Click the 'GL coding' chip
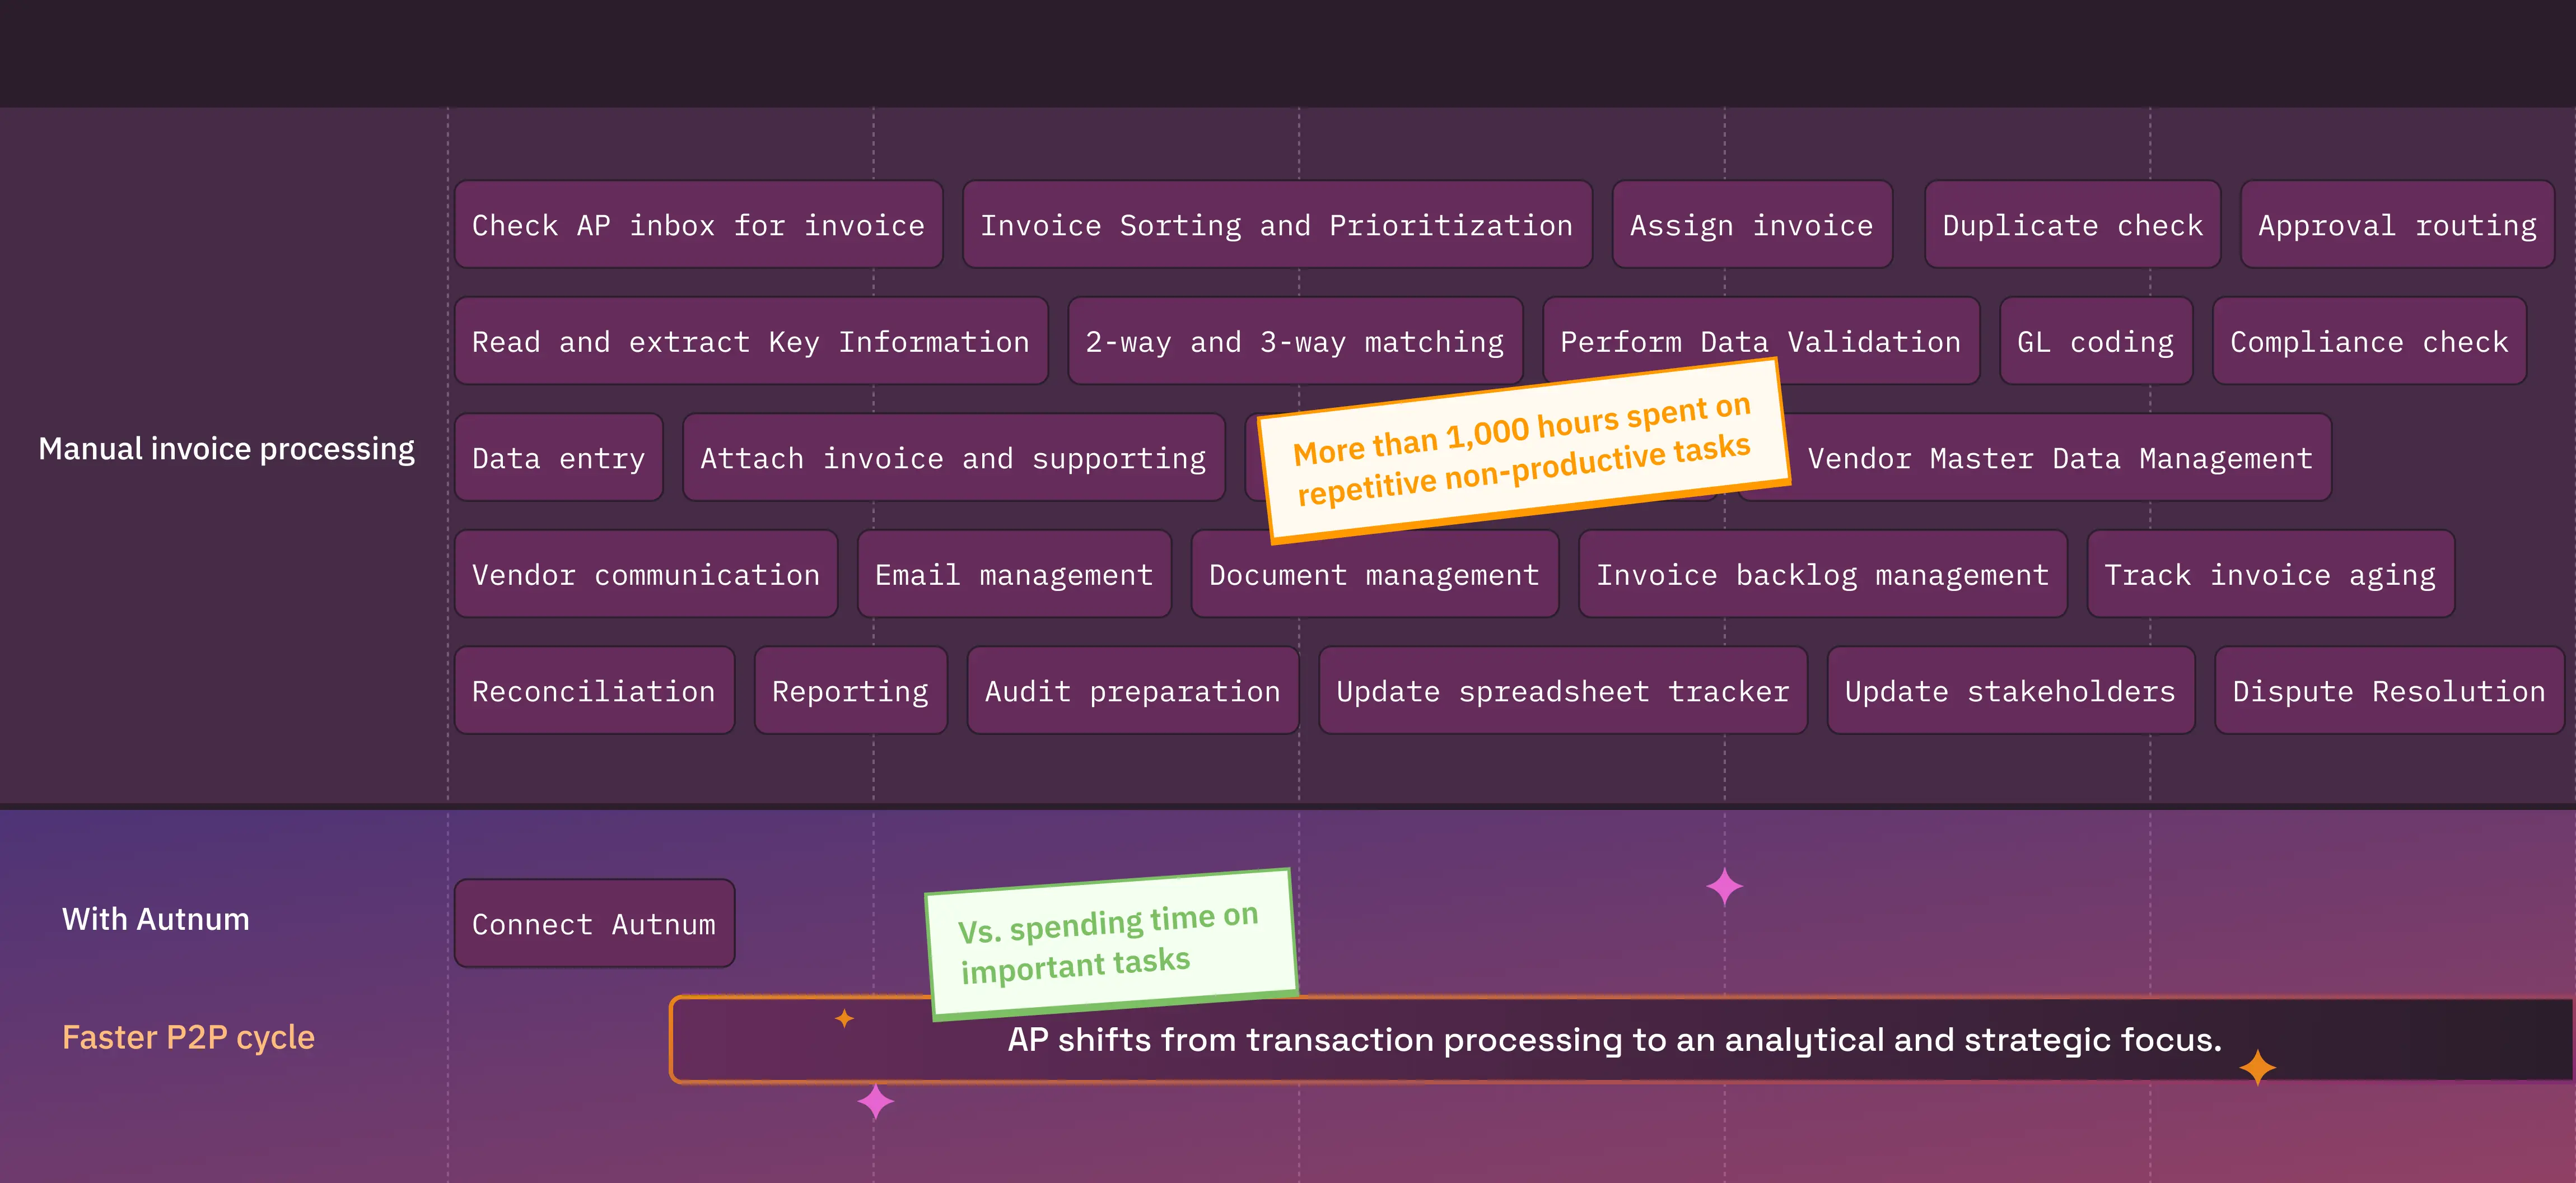 [2096, 341]
